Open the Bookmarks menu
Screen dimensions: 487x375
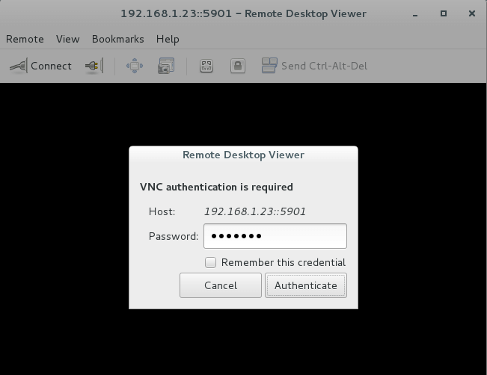118,39
